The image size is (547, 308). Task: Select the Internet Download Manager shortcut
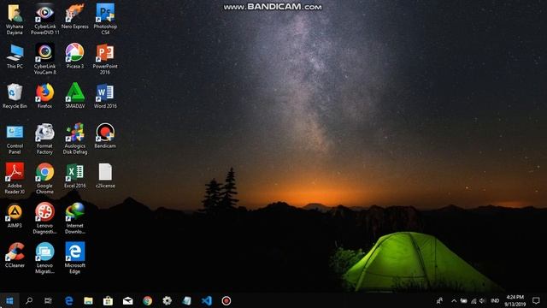pos(75,218)
